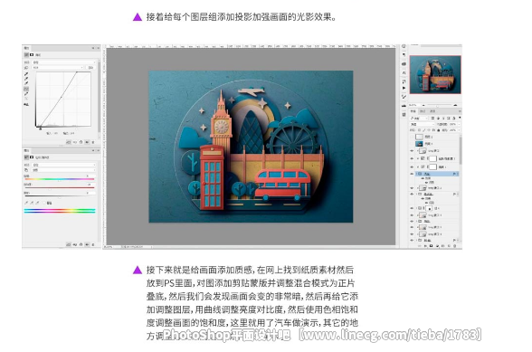The image size is (532, 352).
Task: Lock transparent pixels in Layers panel
Action: coord(420,130)
